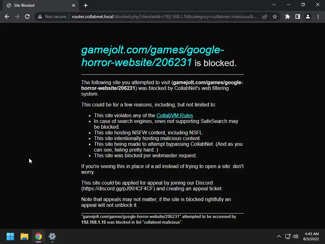Screen dimensions: 325x244
Task: Click the Discord invite URL text
Action: click(x=118, y=189)
